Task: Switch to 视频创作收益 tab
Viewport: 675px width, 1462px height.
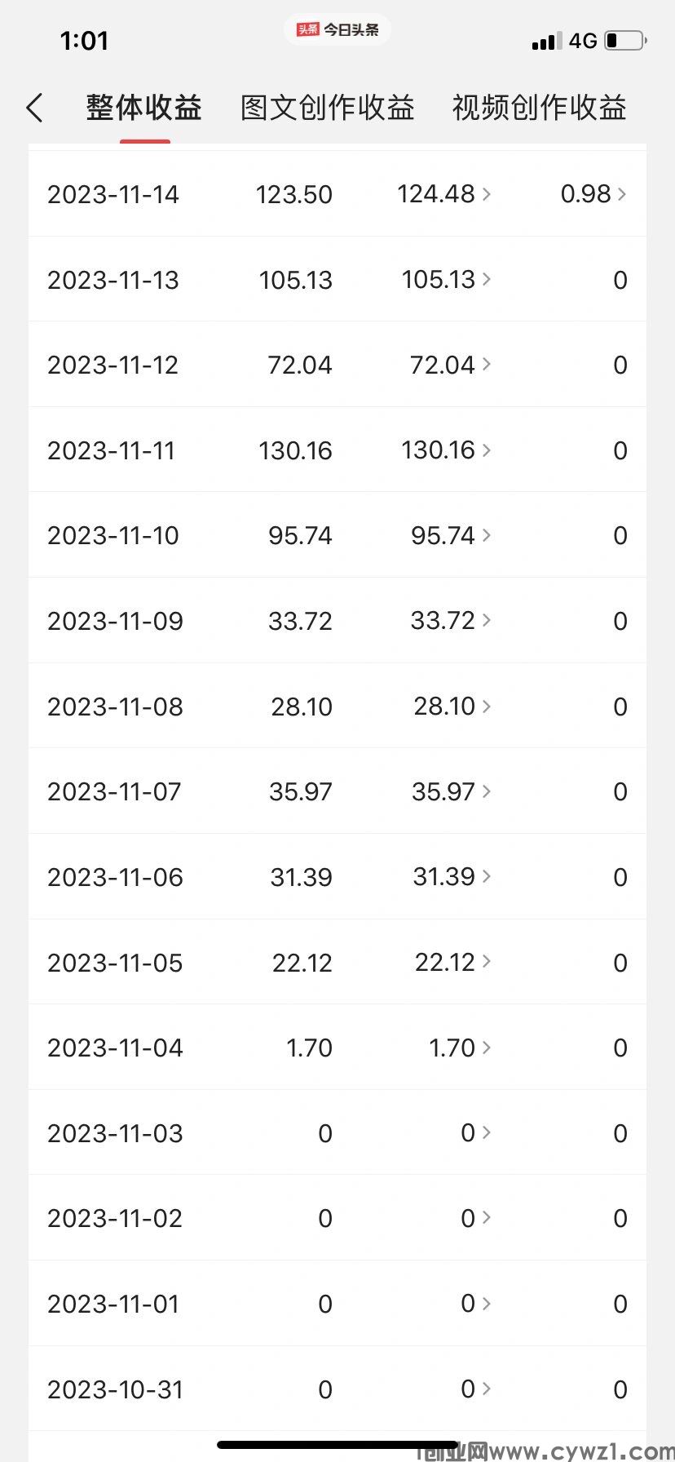Action: coord(539,108)
